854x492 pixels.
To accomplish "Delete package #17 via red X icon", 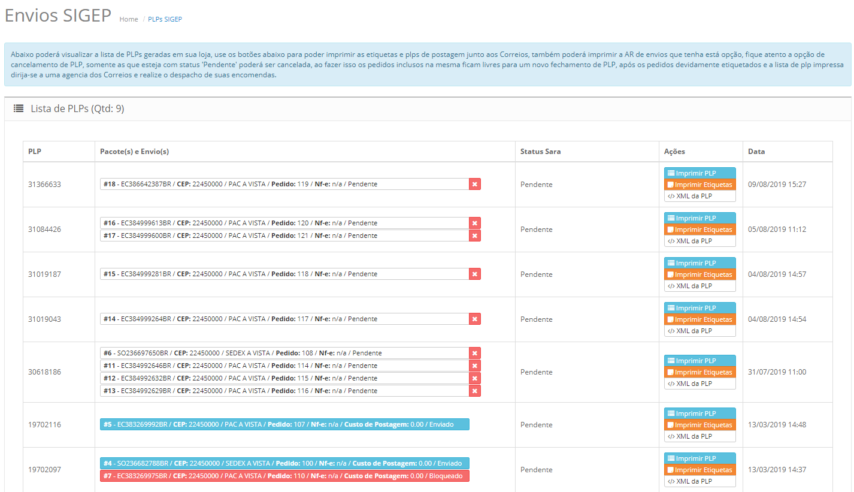I will [474, 236].
